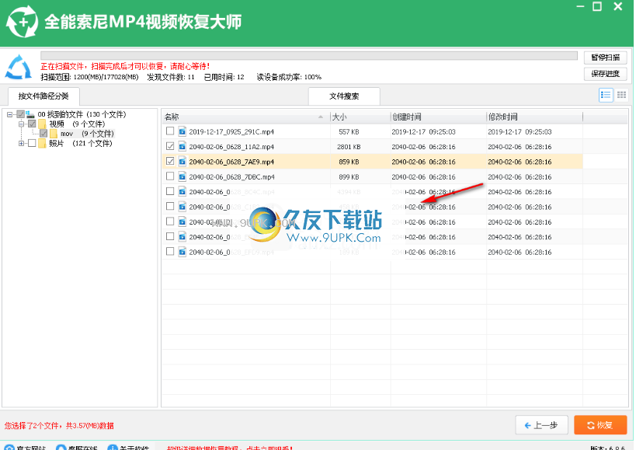This screenshot has height=450, width=636.
Task: Sort by 创建时间 column header
Action: (x=438, y=117)
